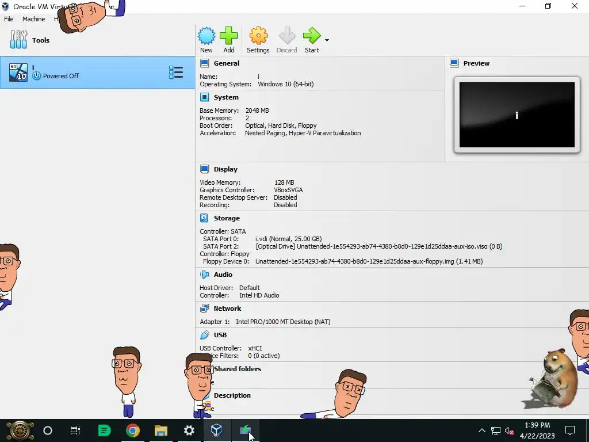Viewport: 589px width, 442px height.
Task: Show hidden tray icons chevron
Action: pyautogui.click(x=481, y=430)
